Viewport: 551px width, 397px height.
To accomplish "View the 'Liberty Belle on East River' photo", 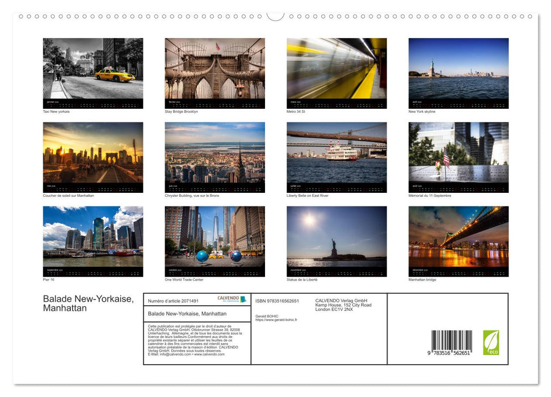I will (337, 155).
